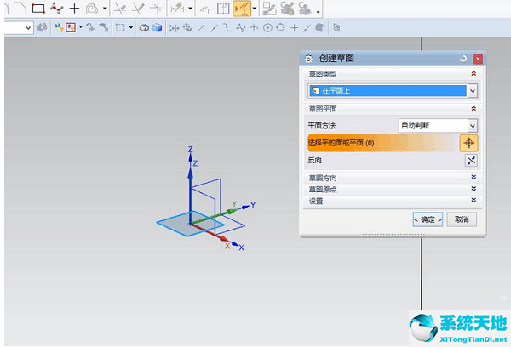Open dropdown next to selection priority icon

[x=81, y=27]
